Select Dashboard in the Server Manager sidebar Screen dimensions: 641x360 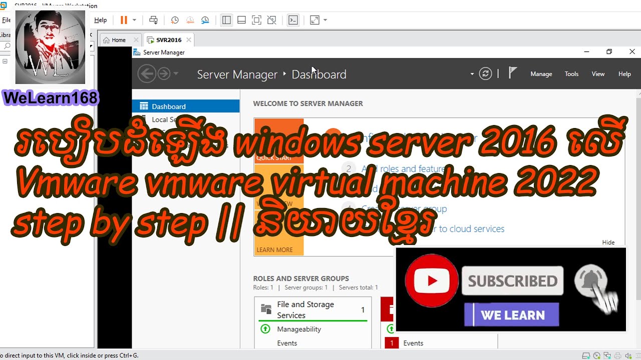pyautogui.click(x=186, y=106)
